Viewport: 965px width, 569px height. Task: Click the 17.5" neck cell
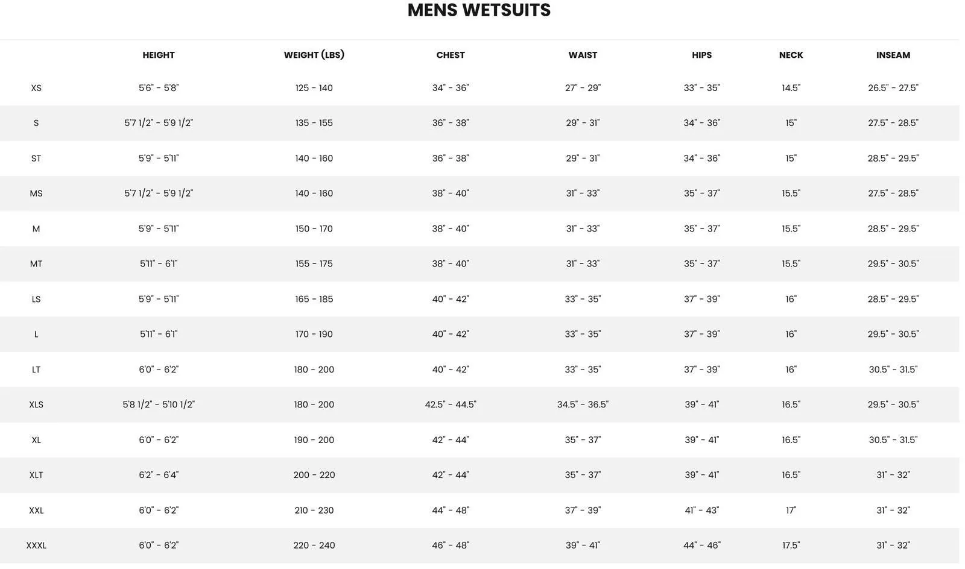point(791,545)
